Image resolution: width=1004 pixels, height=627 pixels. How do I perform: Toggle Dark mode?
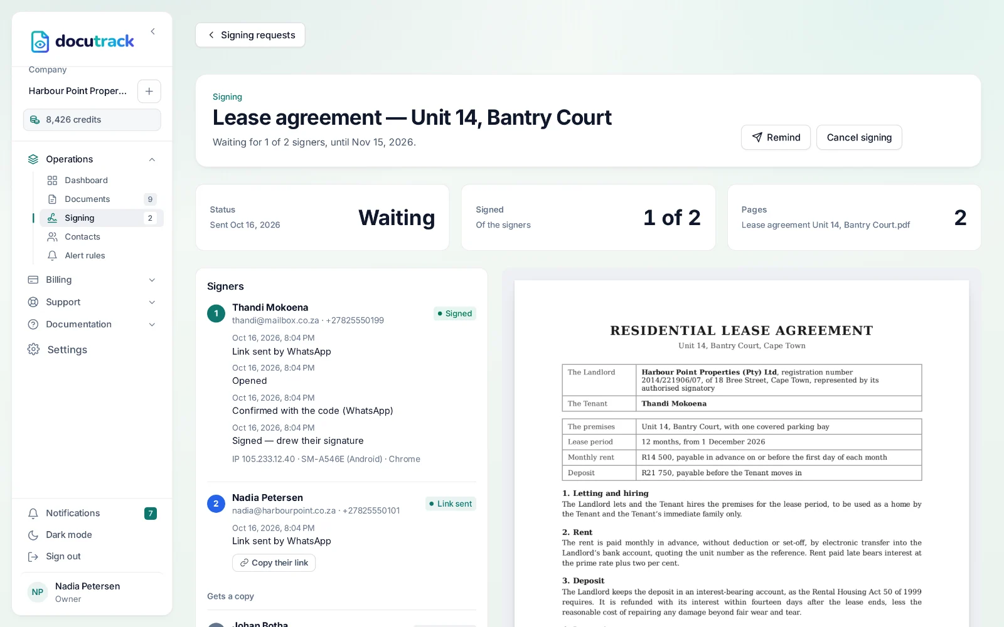[92, 535]
